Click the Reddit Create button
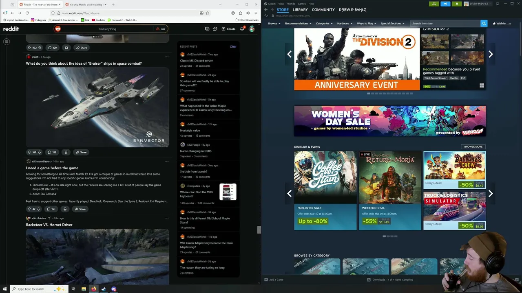Image resolution: width=522 pixels, height=293 pixels. click(x=228, y=29)
